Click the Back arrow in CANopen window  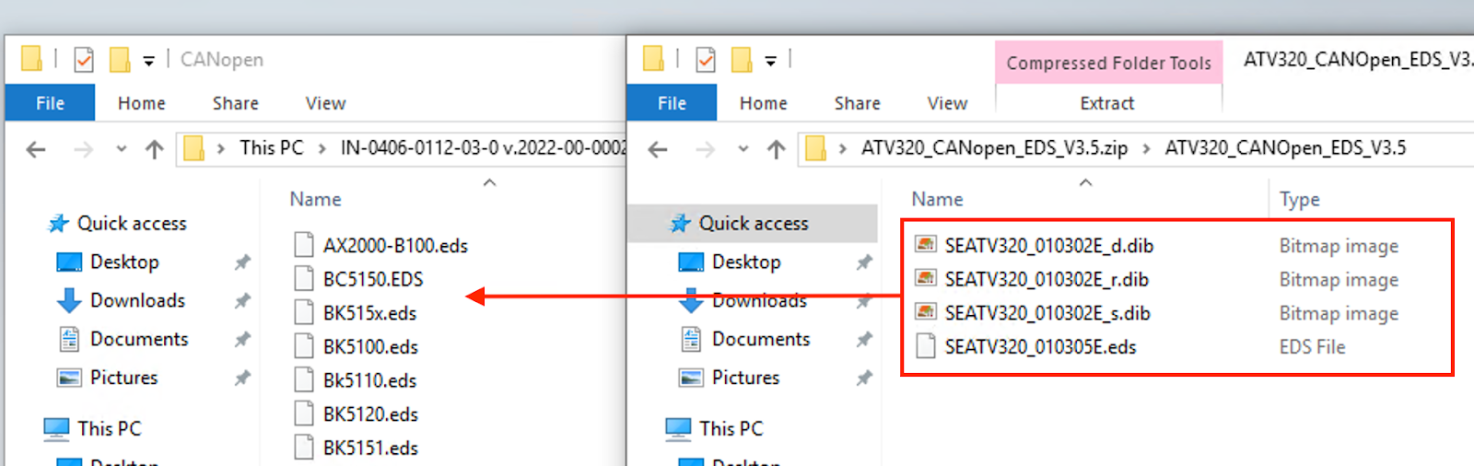(x=36, y=149)
